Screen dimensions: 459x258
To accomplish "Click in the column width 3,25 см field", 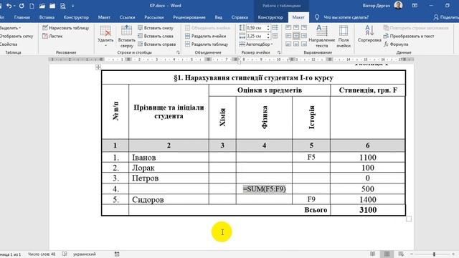I will click(256, 36).
